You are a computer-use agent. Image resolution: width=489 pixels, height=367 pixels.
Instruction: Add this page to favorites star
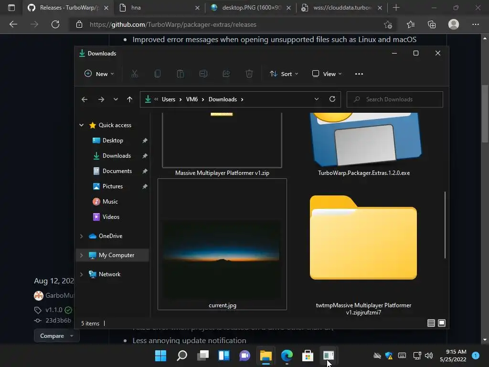[388, 24]
